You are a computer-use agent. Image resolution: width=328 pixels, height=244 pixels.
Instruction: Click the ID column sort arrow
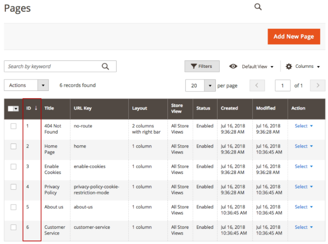coord(36,108)
